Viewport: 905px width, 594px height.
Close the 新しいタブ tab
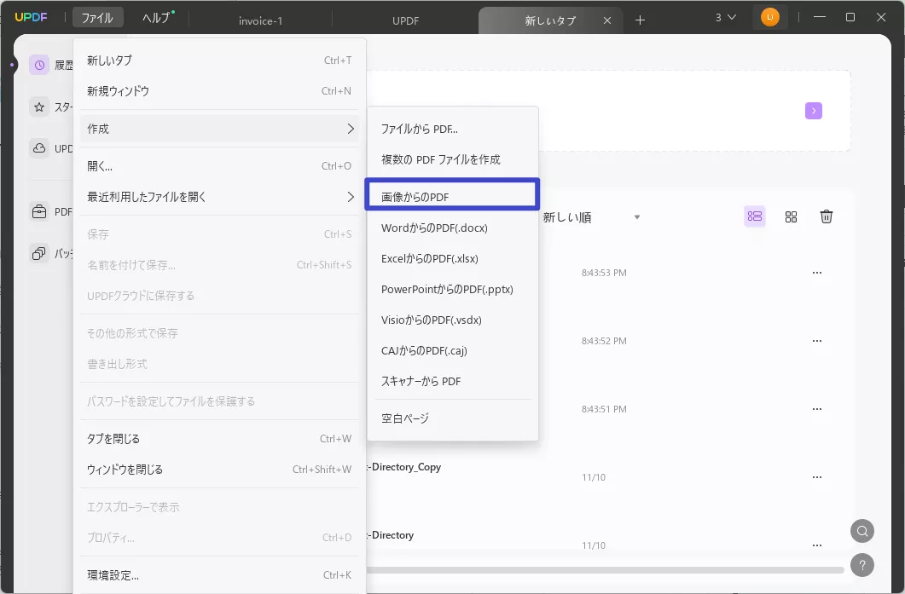click(x=607, y=20)
